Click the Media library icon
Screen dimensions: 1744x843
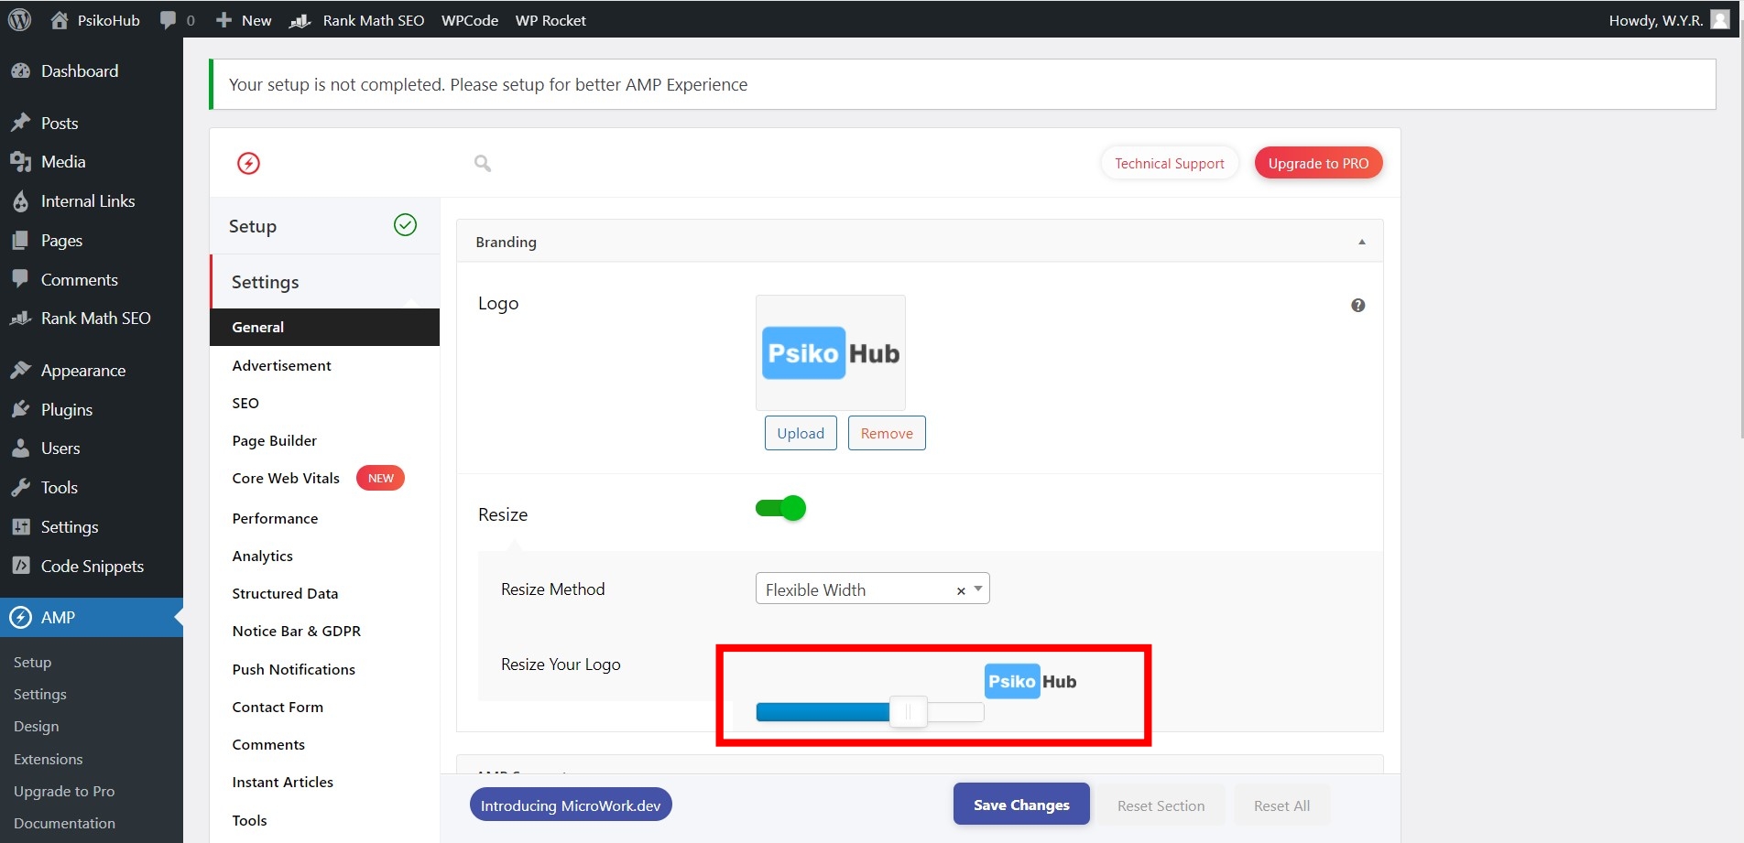click(x=21, y=162)
